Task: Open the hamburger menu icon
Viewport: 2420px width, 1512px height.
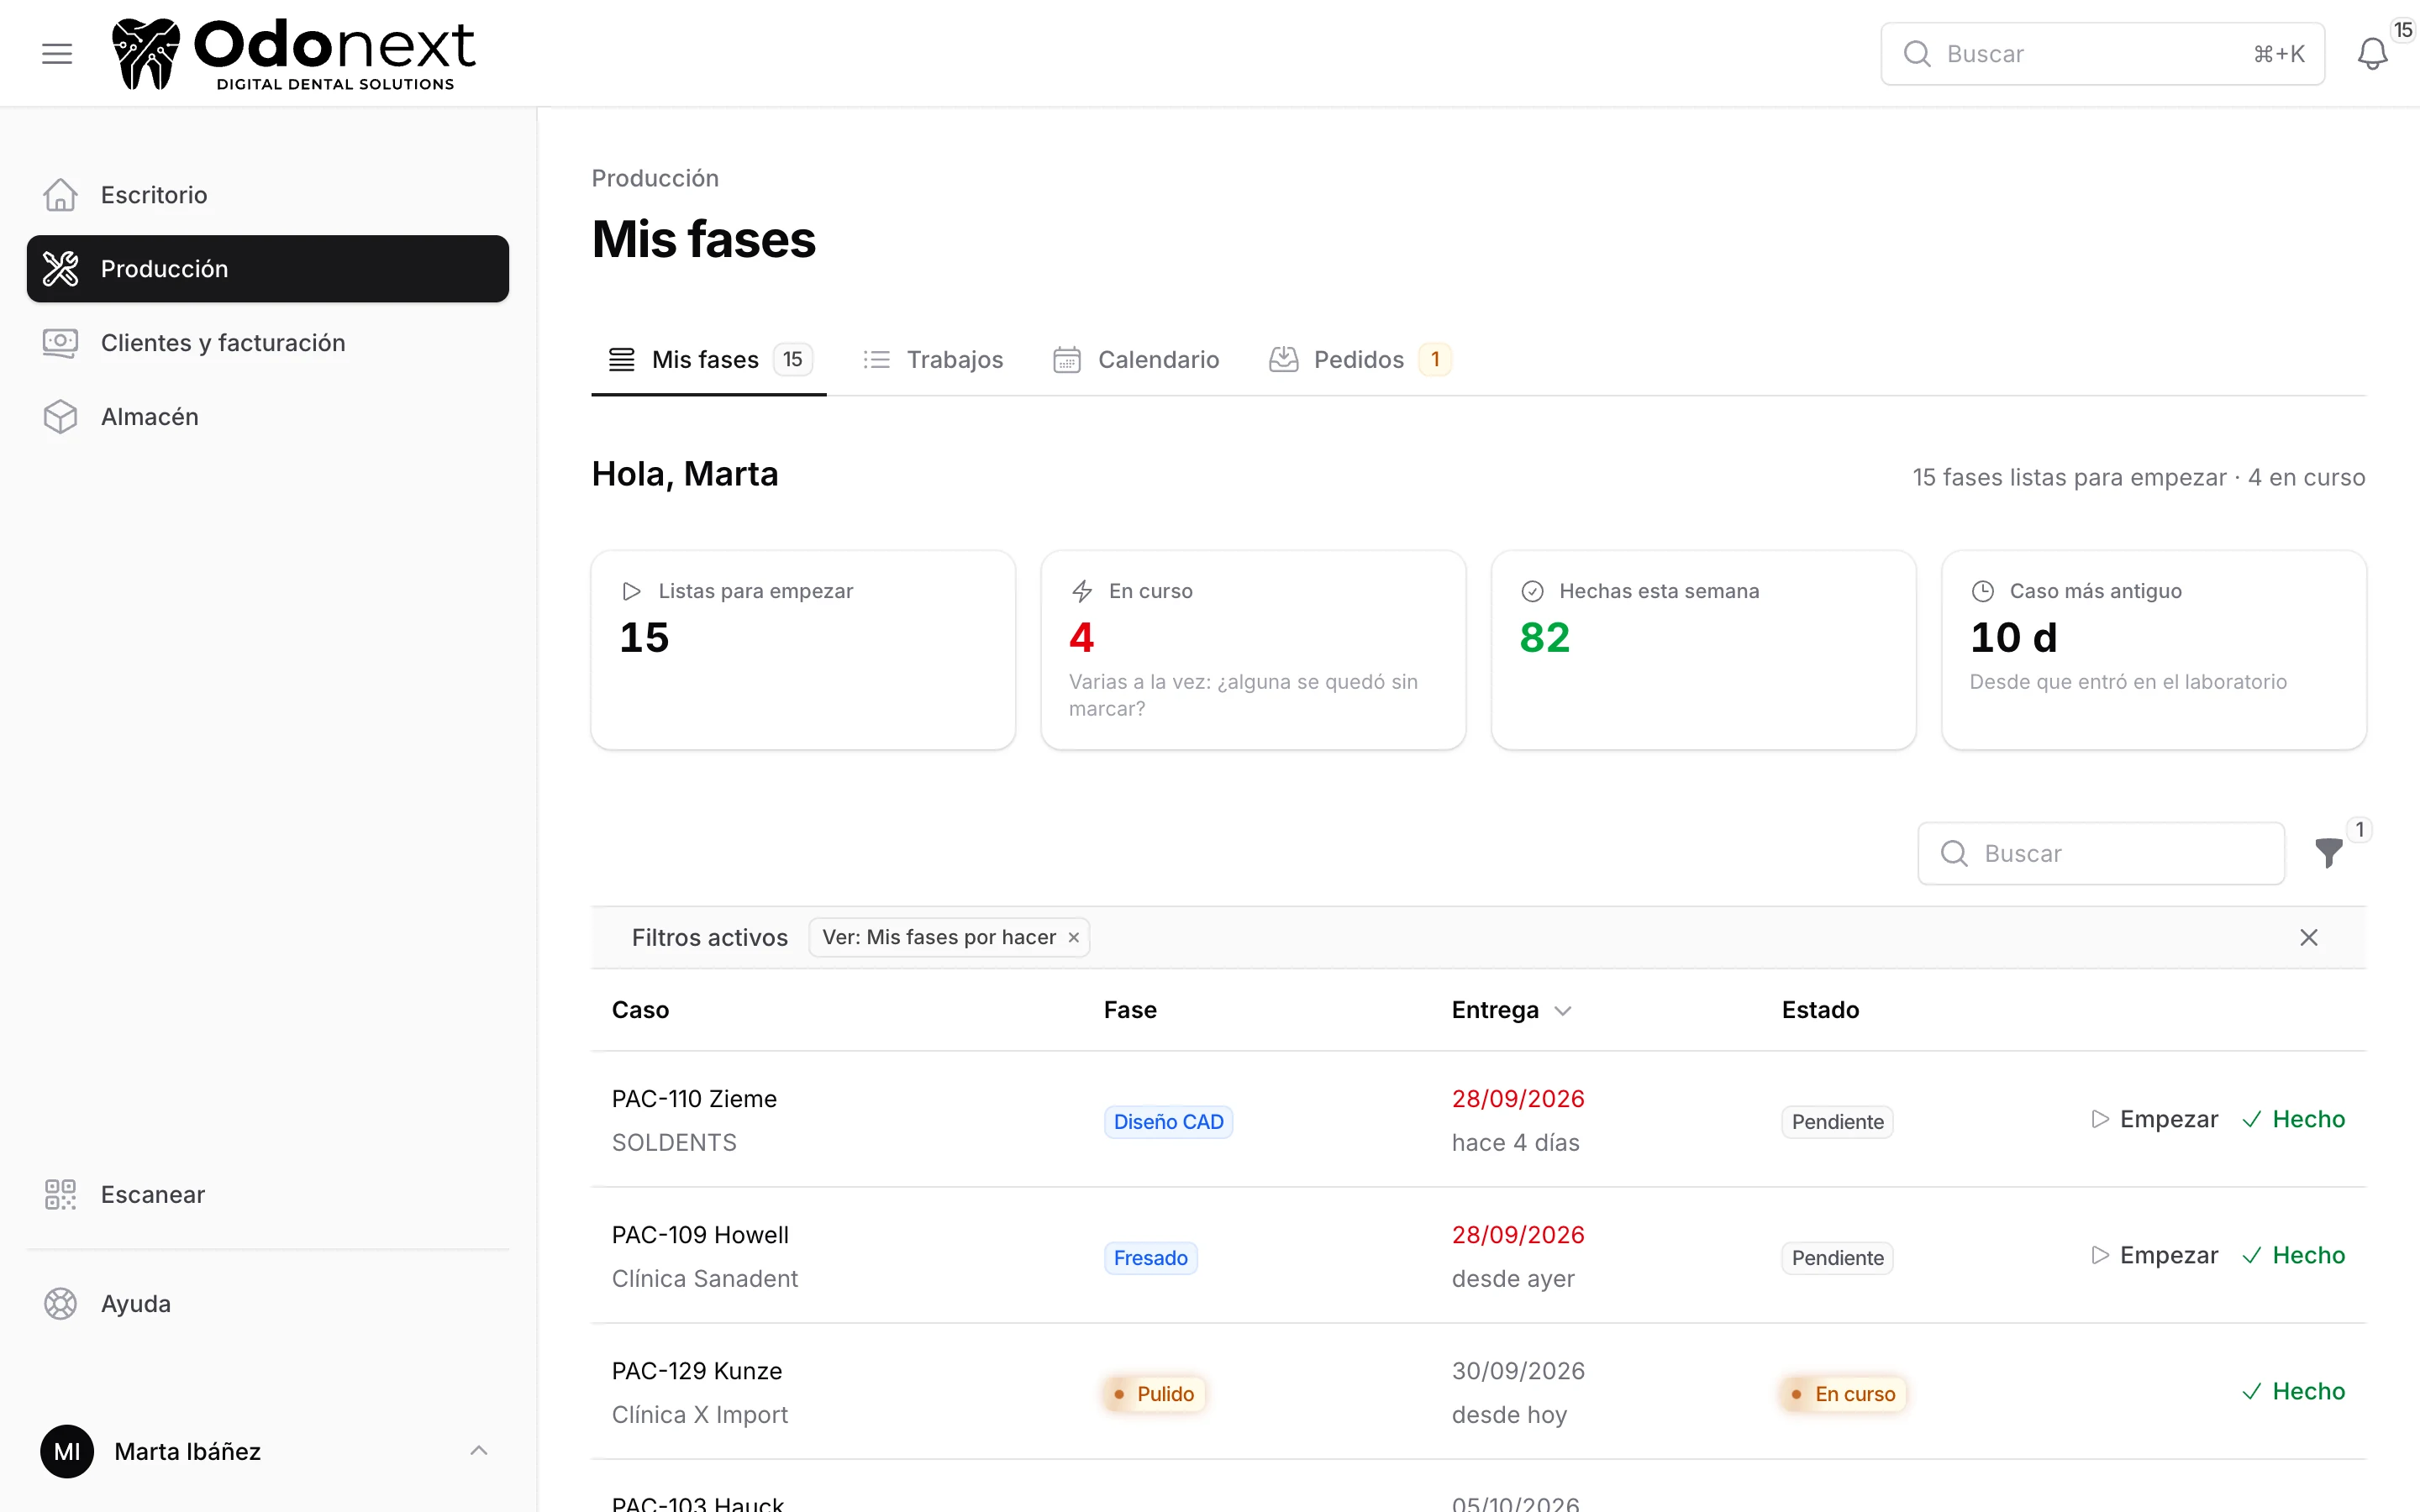Action: 57,53
